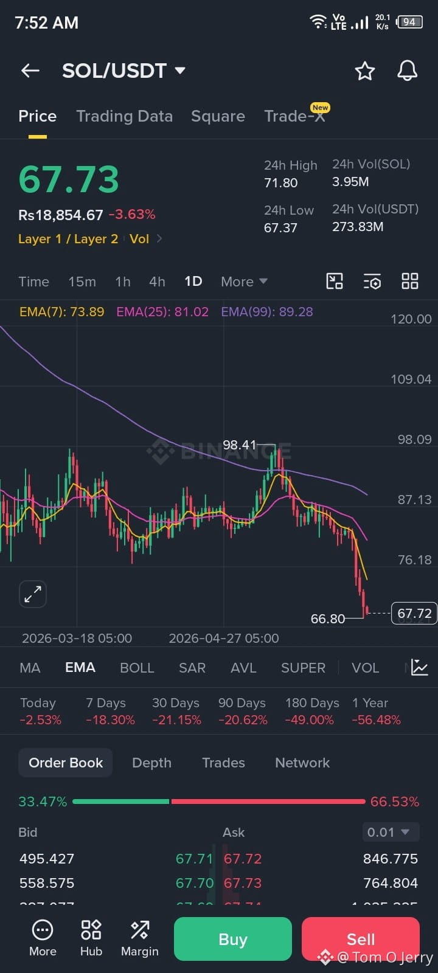Screen dimensions: 438x973
Task: Open price alert bell icon
Action: pos(408,71)
